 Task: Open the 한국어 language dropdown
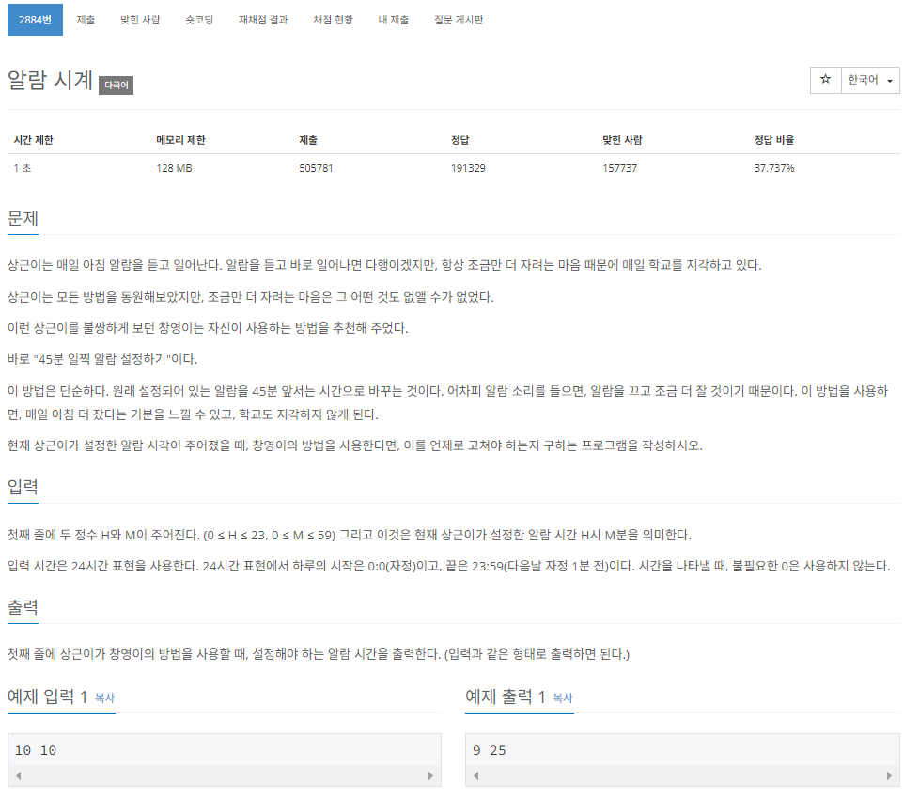coord(867,80)
